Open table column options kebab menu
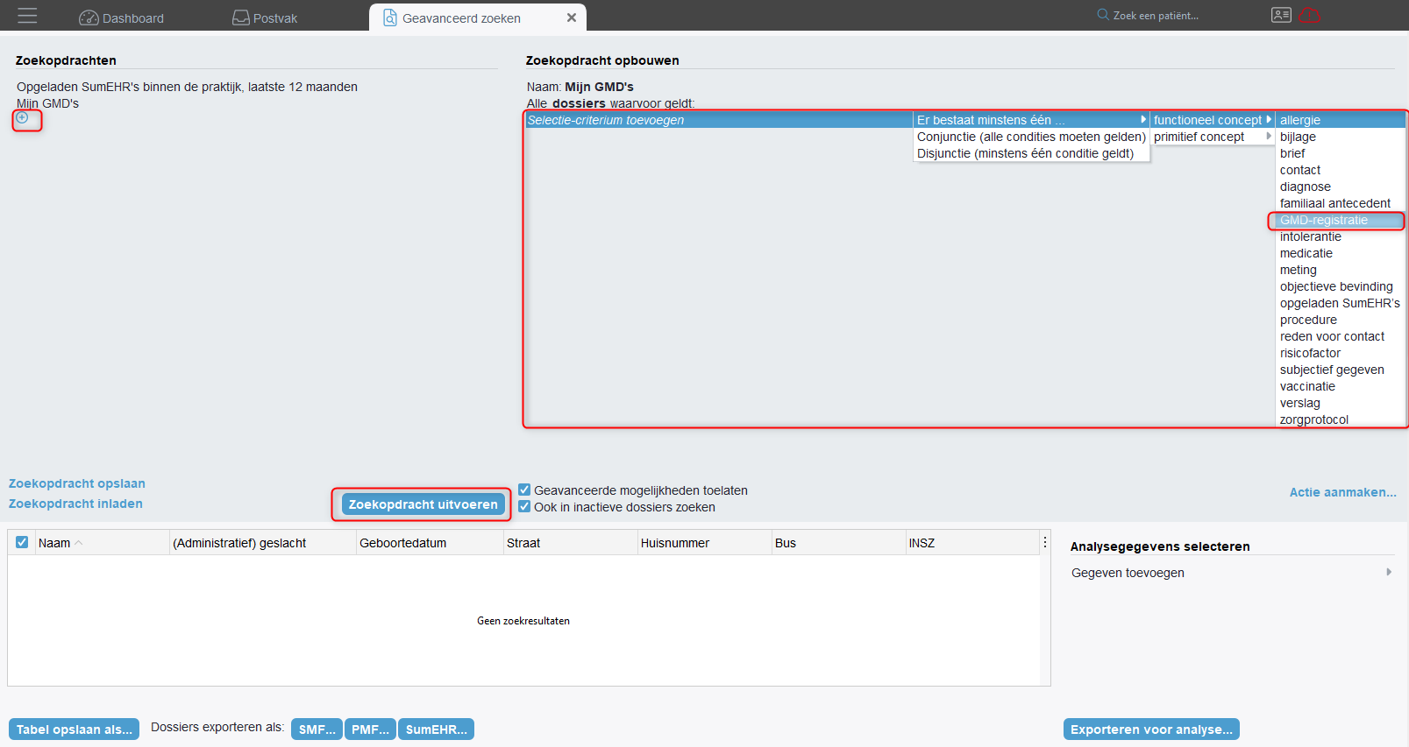Viewport: 1409px width, 747px height. click(1045, 542)
